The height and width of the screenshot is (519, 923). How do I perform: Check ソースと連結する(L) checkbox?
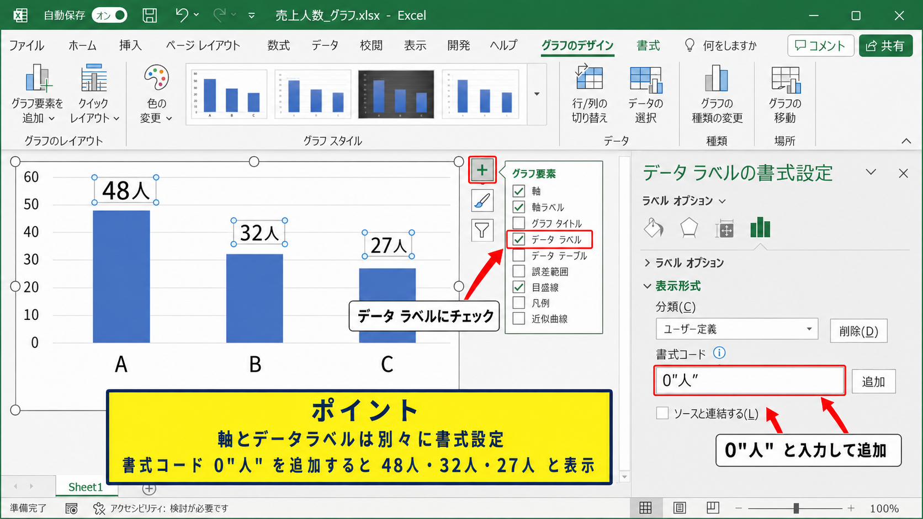click(662, 413)
